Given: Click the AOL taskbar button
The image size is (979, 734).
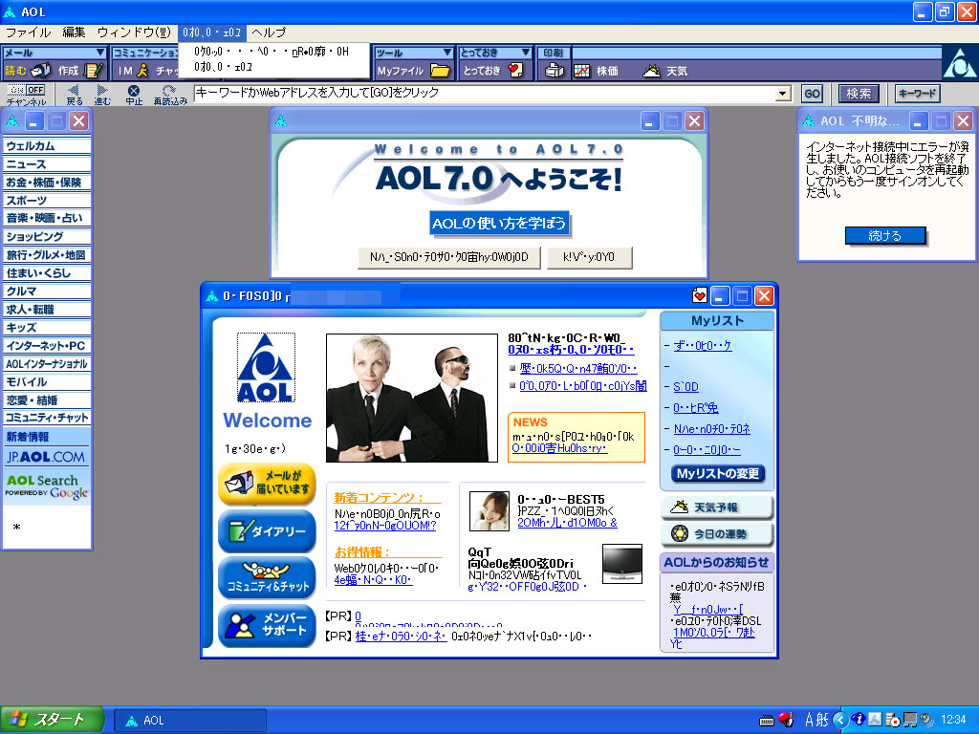Looking at the screenshot, I should tap(190, 721).
